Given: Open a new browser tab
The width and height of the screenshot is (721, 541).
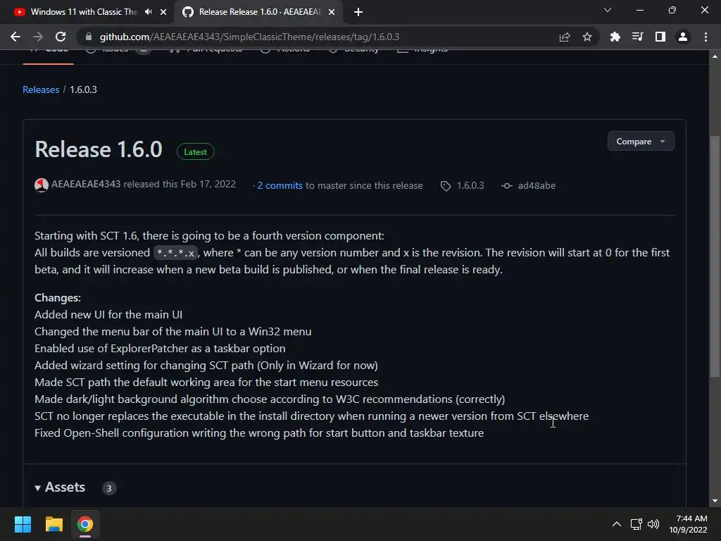Looking at the screenshot, I should click(358, 12).
